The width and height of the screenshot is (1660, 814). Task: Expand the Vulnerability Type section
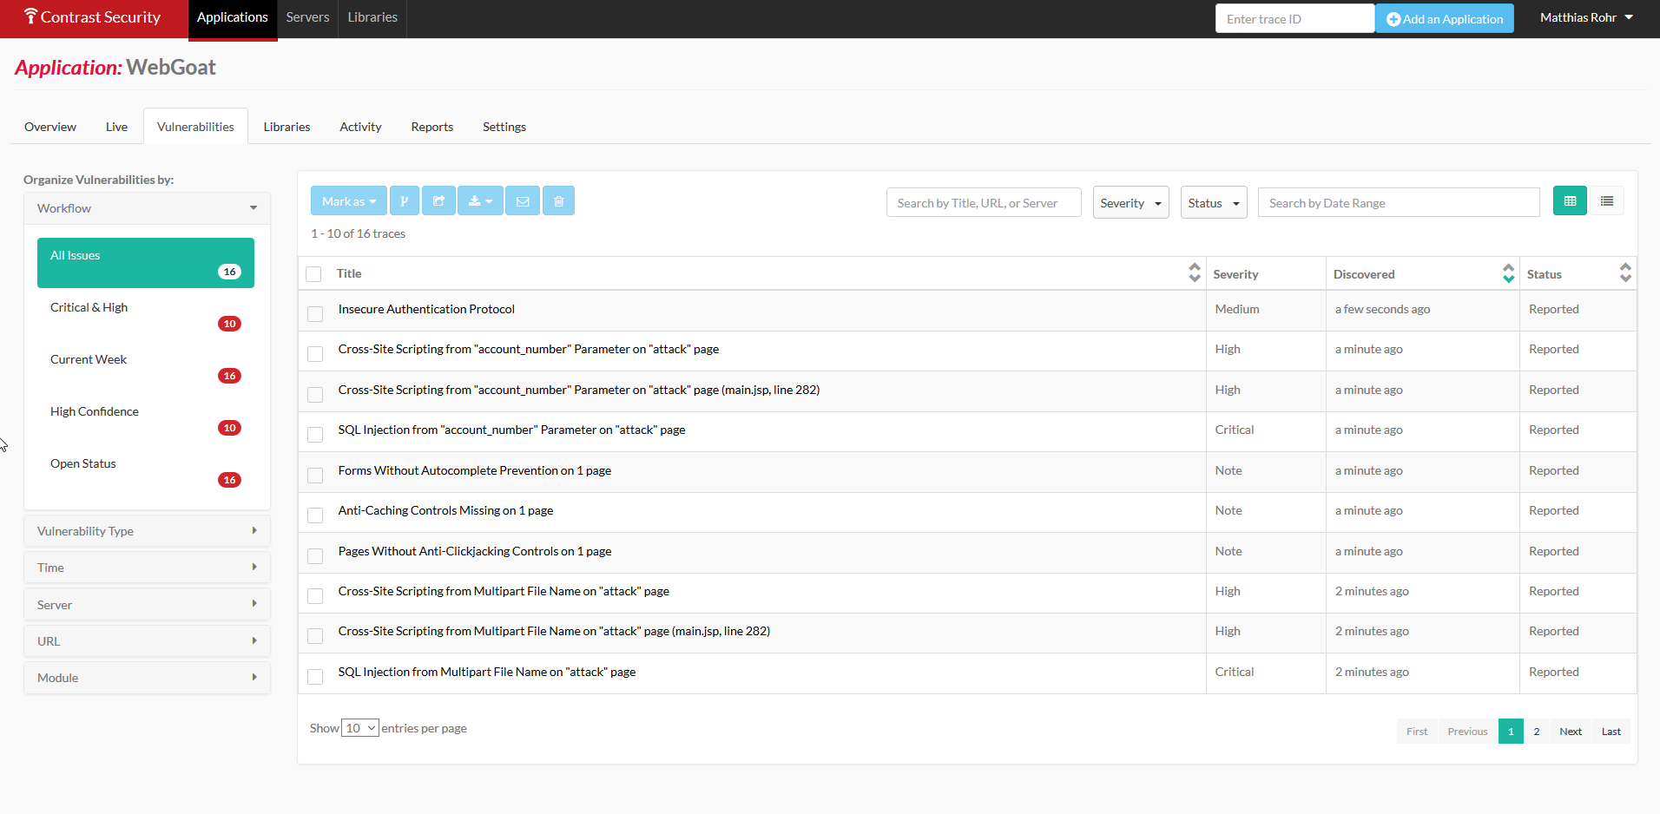click(147, 531)
